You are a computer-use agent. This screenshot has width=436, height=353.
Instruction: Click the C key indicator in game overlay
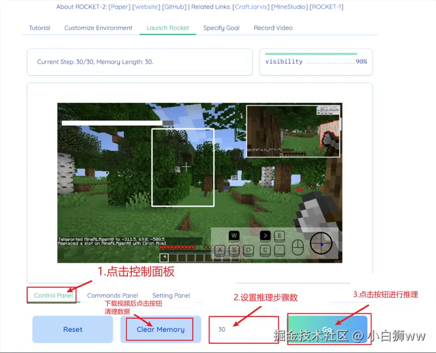(x=265, y=250)
